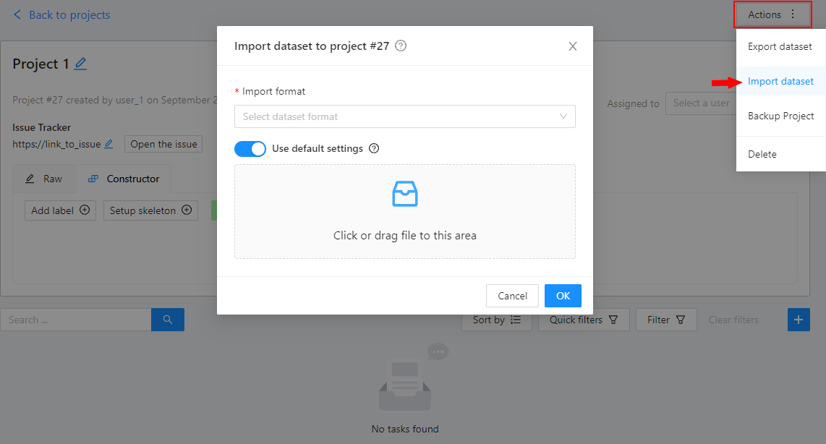This screenshot has width=826, height=444.
Task: Click the help icon next to Use default settings
Action: click(x=374, y=149)
